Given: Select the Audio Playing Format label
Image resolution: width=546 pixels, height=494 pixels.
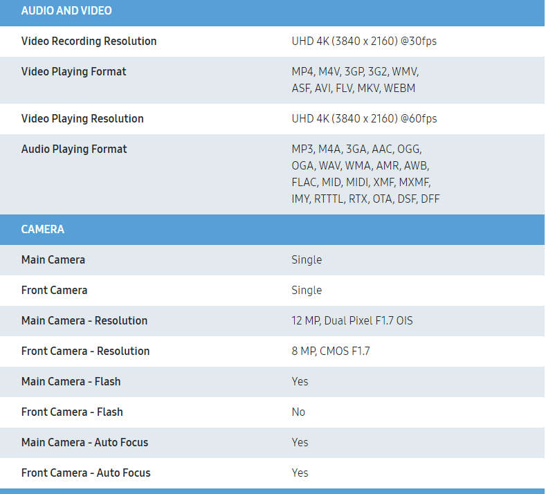Looking at the screenshot, I should point(74,149).
